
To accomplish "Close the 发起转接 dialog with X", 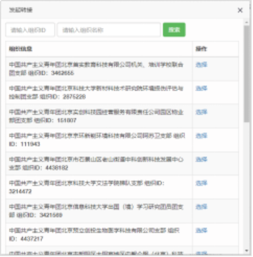I will click(240, 10).
